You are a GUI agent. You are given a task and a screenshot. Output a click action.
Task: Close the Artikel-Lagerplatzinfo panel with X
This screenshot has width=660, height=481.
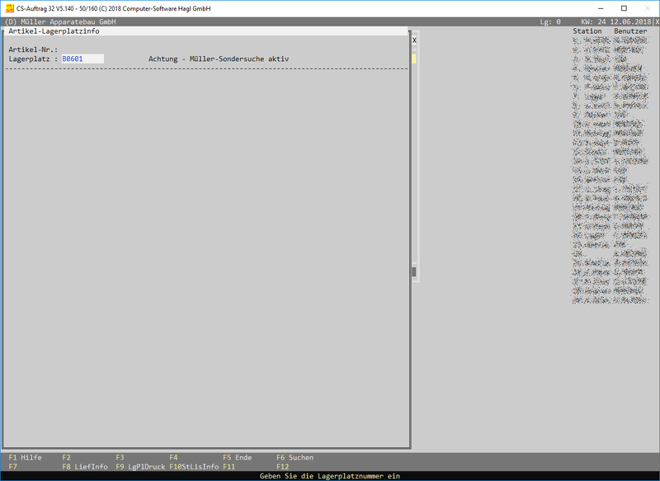[414, 40]
